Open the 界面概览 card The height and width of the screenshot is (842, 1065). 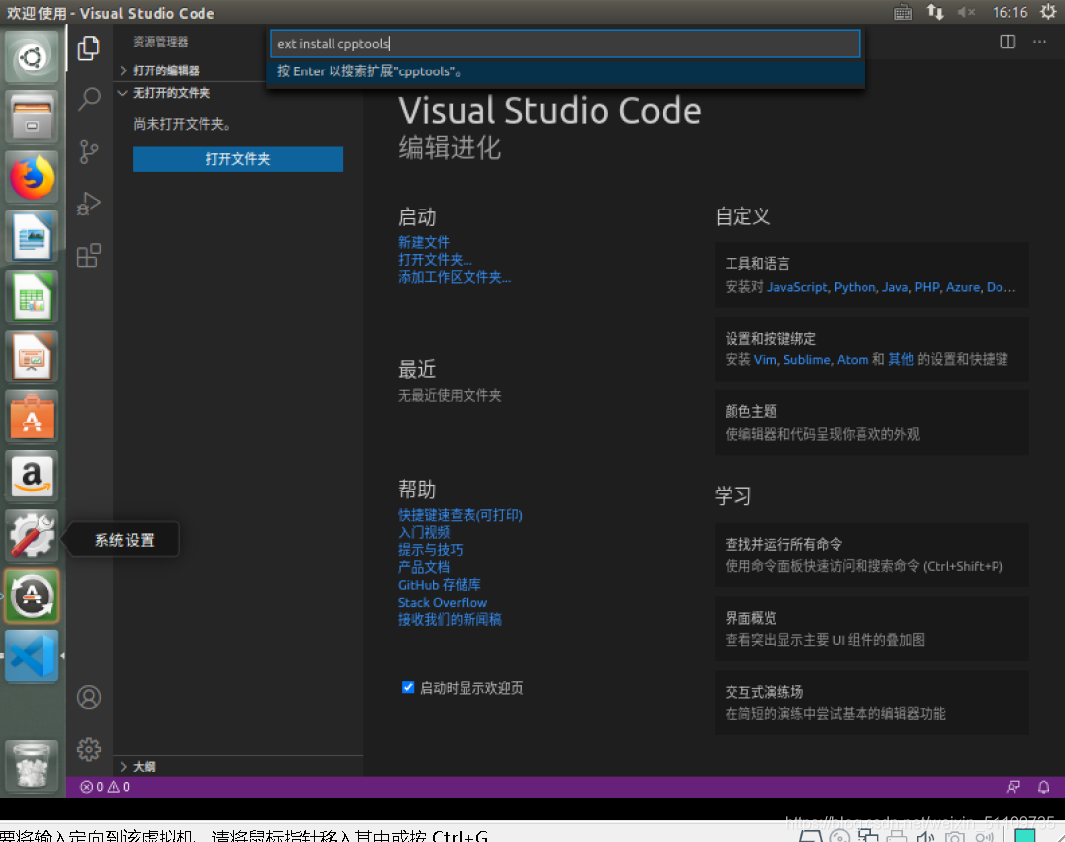point(870,629)
